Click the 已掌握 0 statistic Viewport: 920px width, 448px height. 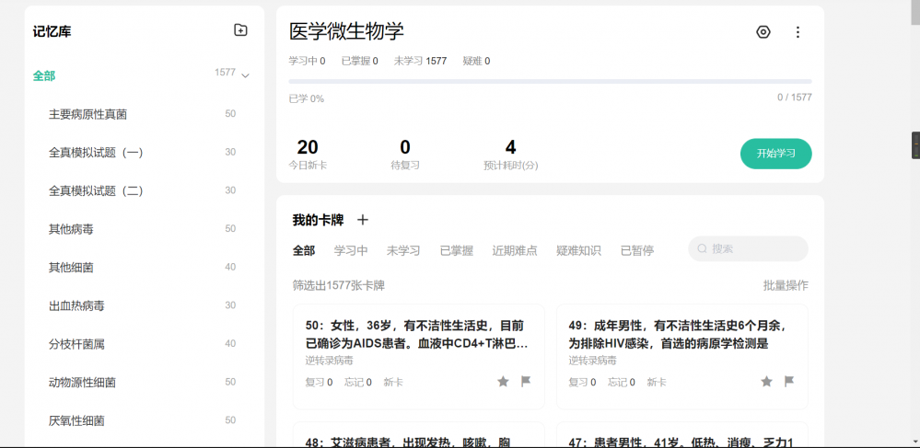click(360, 61)
